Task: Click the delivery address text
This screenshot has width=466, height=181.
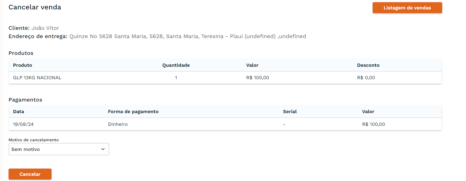Action: pyautogui.click(x=188, y=36)
